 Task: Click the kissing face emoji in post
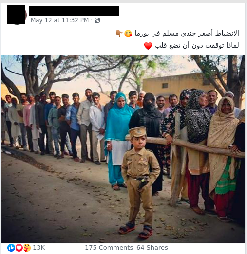(x=128, y=34)
